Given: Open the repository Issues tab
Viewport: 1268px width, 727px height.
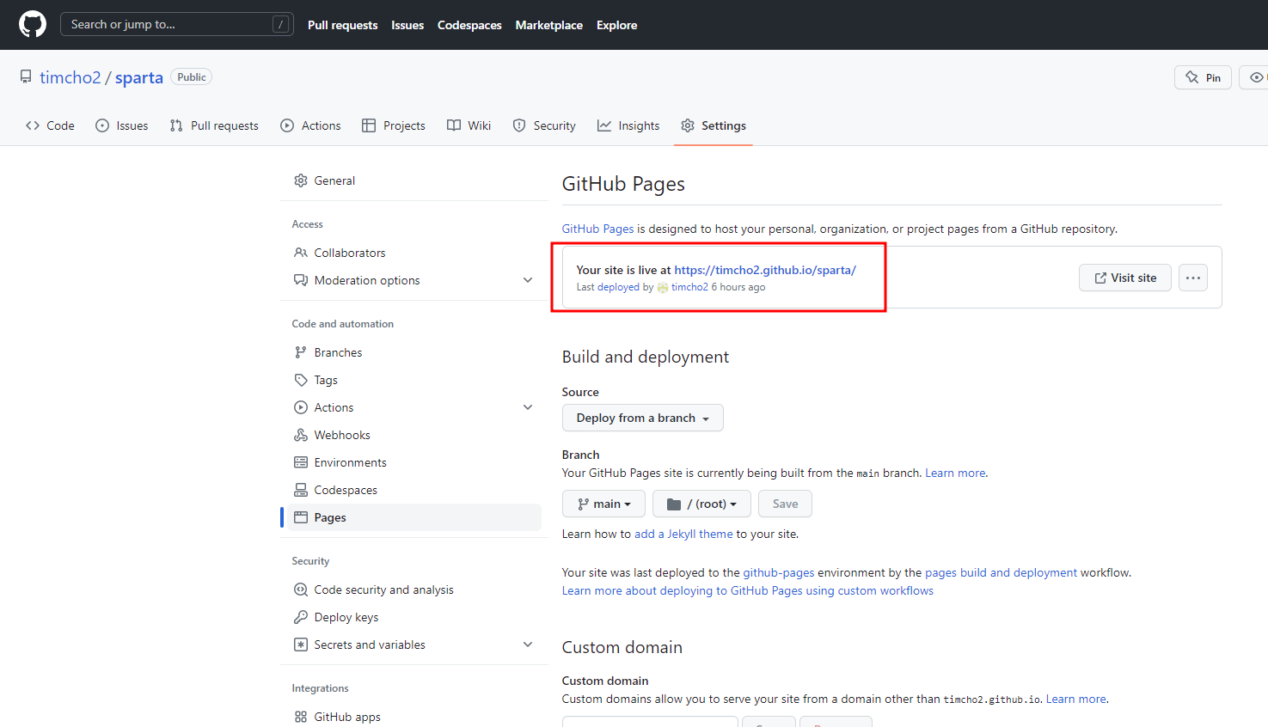Looking at the screenshot, I should (121, 125).
